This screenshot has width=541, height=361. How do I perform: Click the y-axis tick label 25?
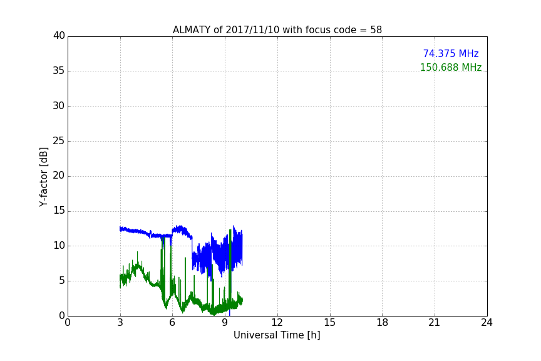click(x=59, y=140)
